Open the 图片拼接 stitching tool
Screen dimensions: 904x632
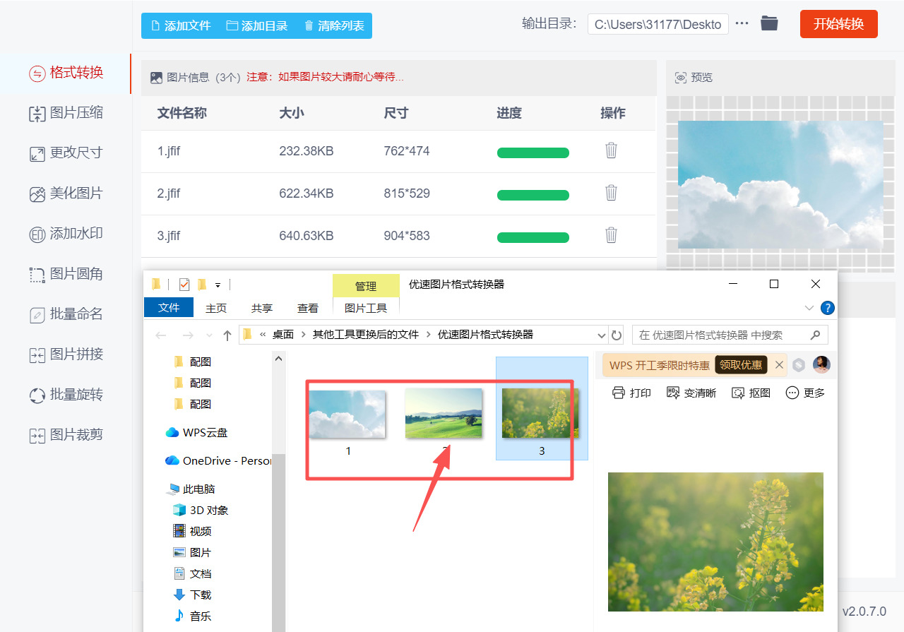click(67, 354)
